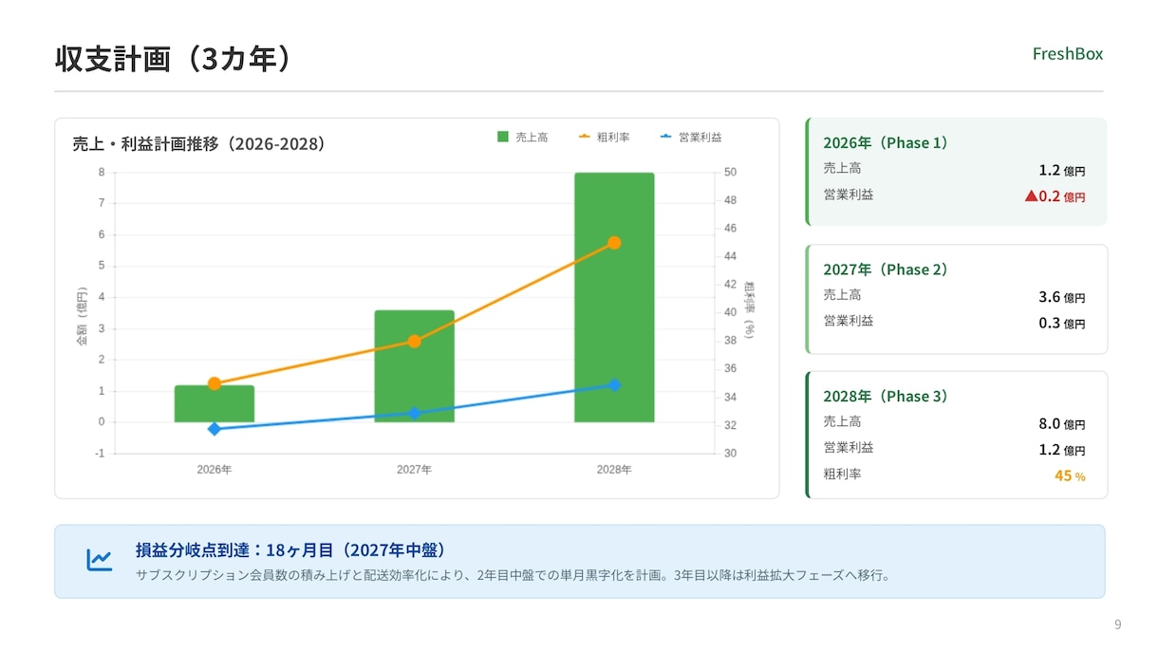Screen dimensions: 1158x651
Task: Click the 50 tick on the right axis
Action: pos(730,173)
